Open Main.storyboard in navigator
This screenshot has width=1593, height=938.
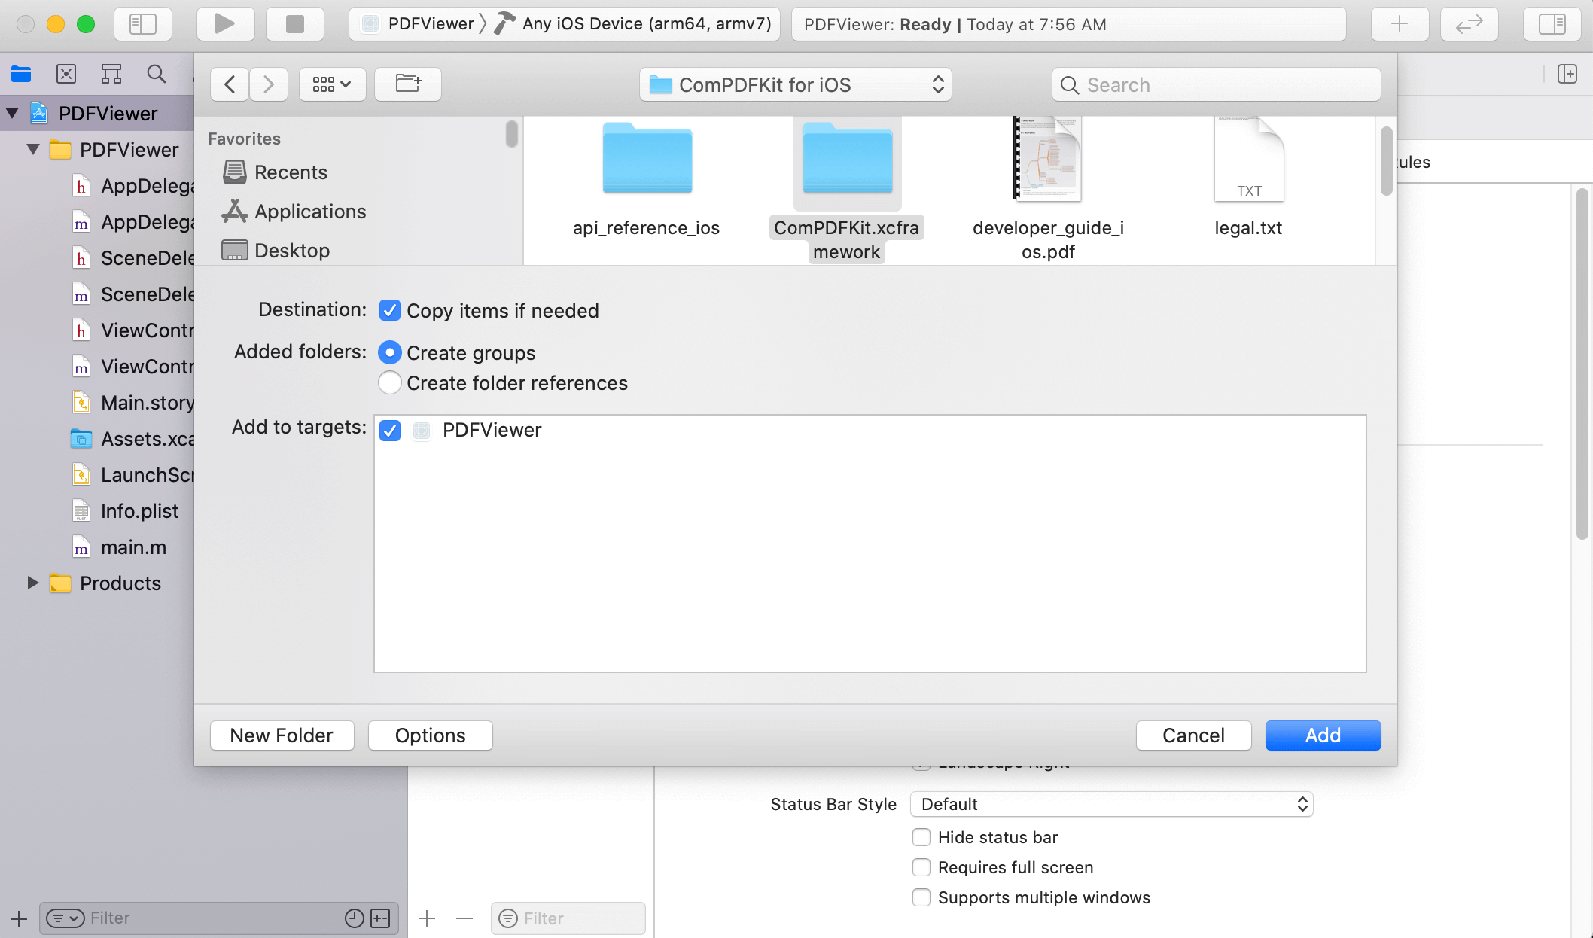coord(132,403)
